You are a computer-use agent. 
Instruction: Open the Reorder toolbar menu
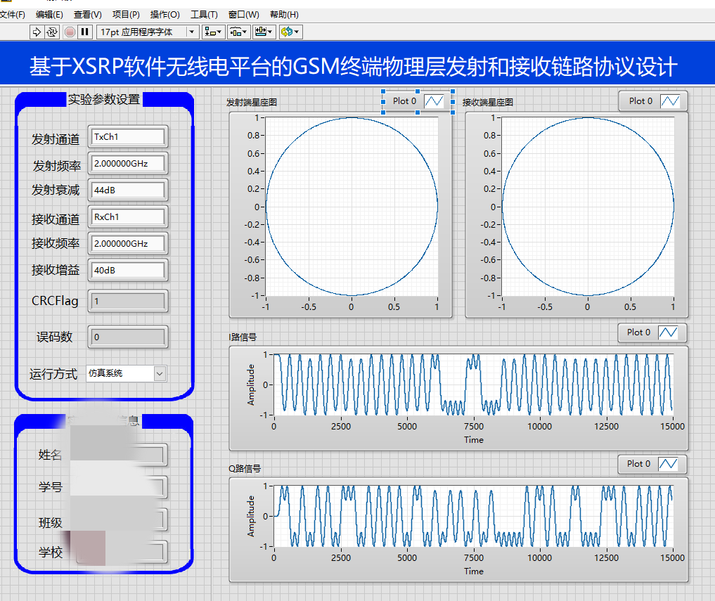pos(290,32)
